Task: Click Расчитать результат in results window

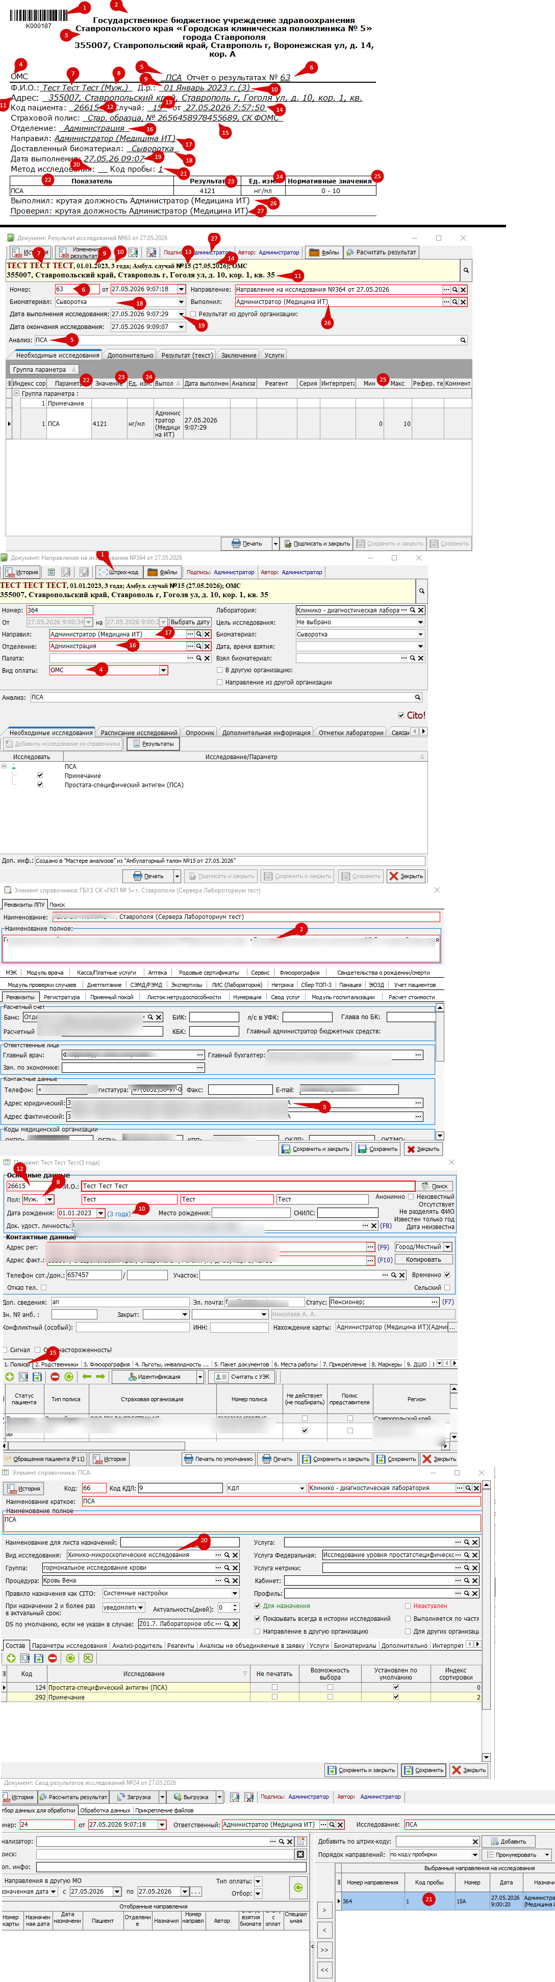Action: pos(381,252)
